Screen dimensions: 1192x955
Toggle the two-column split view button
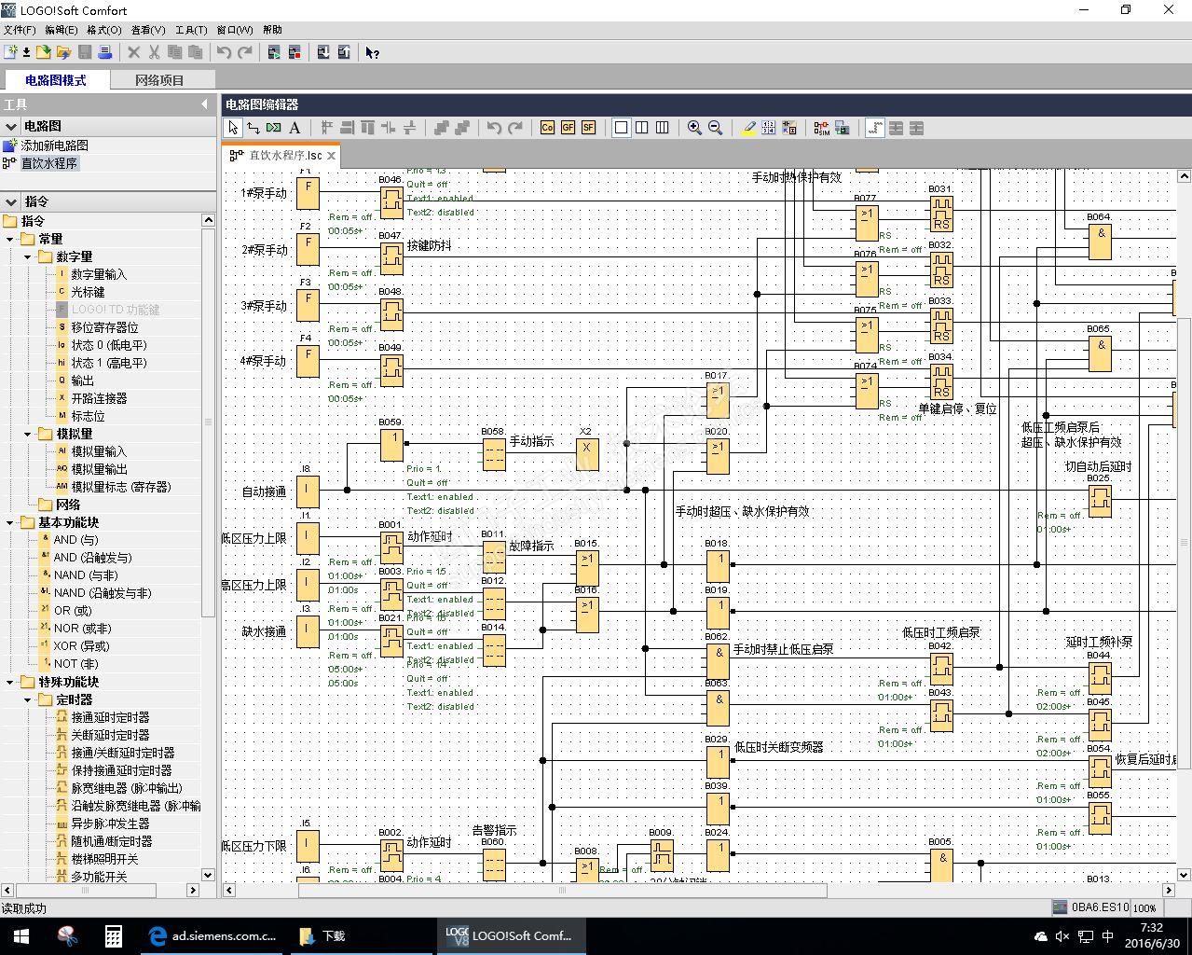641,128
